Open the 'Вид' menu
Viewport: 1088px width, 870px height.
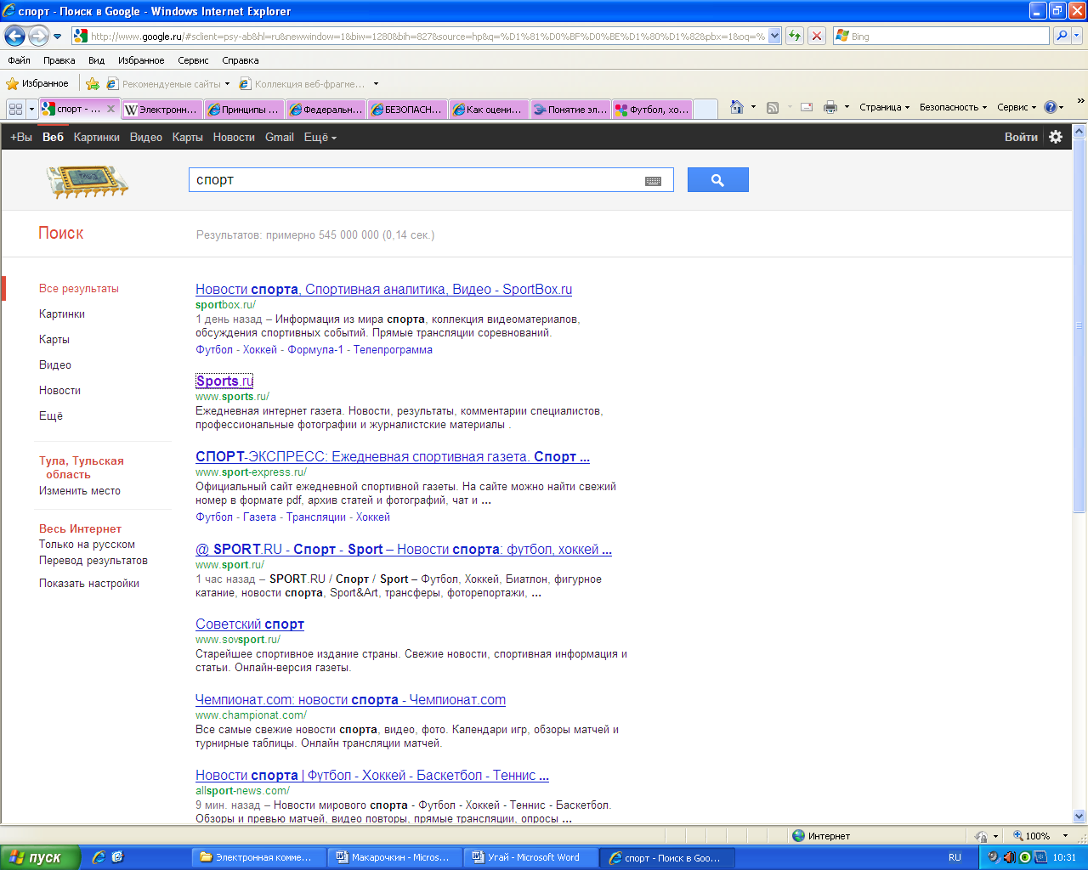coord(97,60)
